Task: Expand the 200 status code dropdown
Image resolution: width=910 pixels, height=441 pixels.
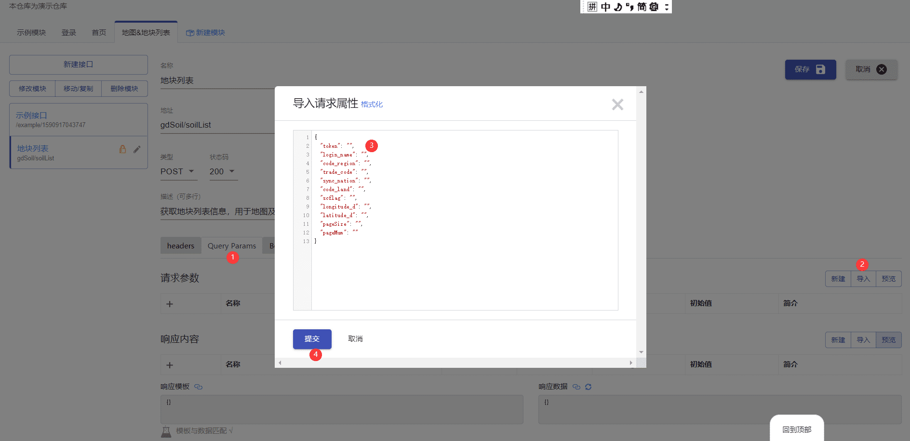Action: click(x=223, y=171)
